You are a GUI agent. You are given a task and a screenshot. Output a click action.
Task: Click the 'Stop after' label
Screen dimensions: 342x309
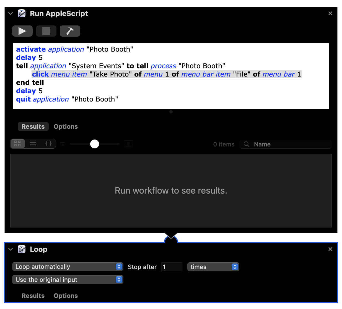[x=142, y=267]
